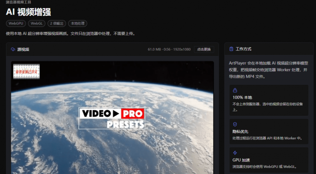Click the cloud upload icon beside 源视频
This screenshot has width=316, height=174.
point(13,50)
